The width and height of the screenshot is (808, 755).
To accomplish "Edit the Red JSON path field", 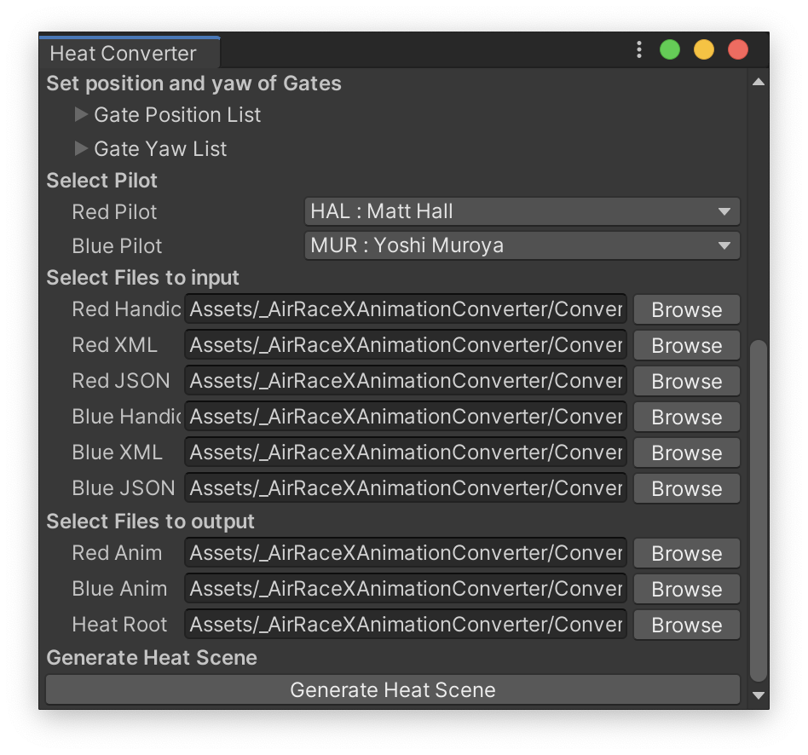I will point(405,381).
